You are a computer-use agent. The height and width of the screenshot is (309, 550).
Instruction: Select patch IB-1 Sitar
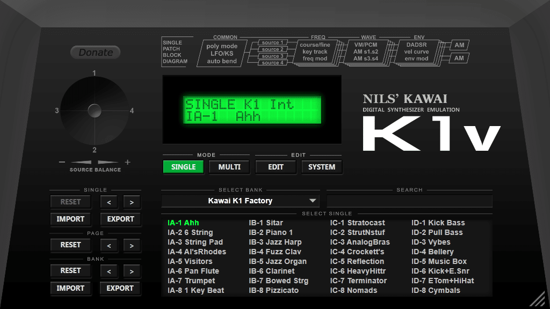266,223
